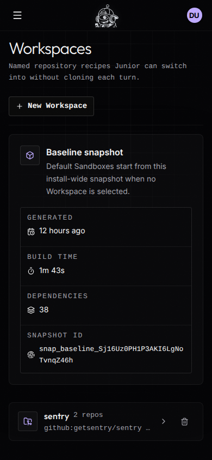Image resolution: width=212 pixels, height=460 pixels.
Task: Click the '2 repos' label
Action: (88, 415)
